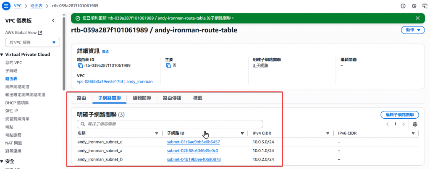Open subnet-01c6ae9bb5e0b6457 link
Viewport: 430px width, 169px height.
(193, 142)
